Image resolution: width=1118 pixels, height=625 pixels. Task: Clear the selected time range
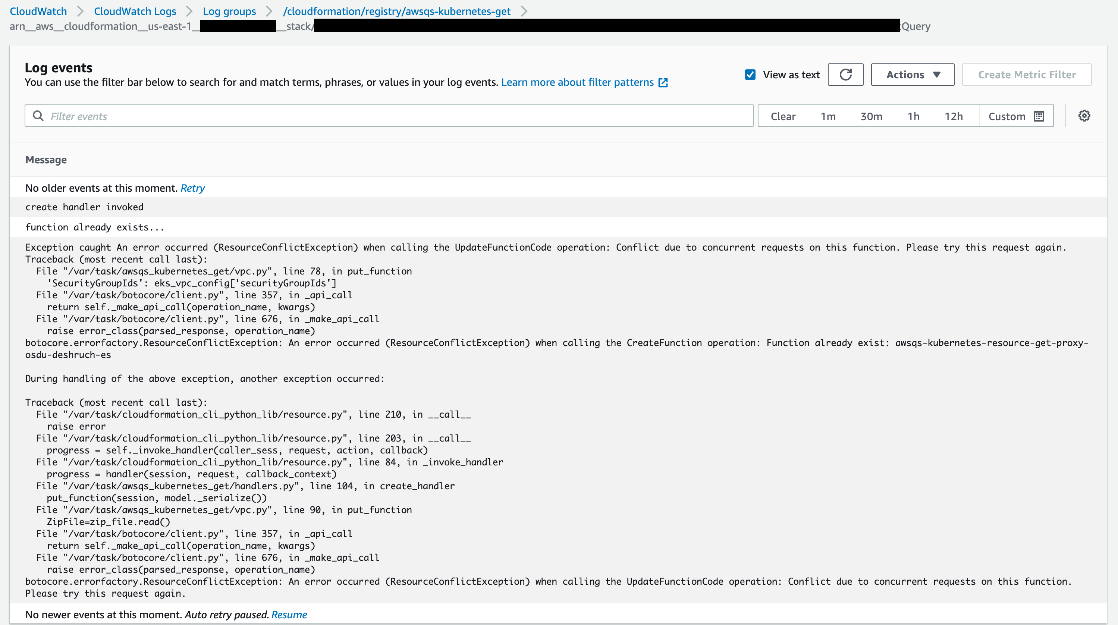coord(782,116)
